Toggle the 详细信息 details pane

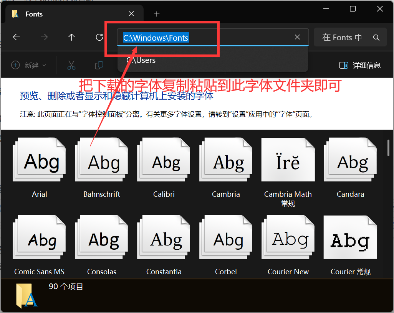pos(360,65)
